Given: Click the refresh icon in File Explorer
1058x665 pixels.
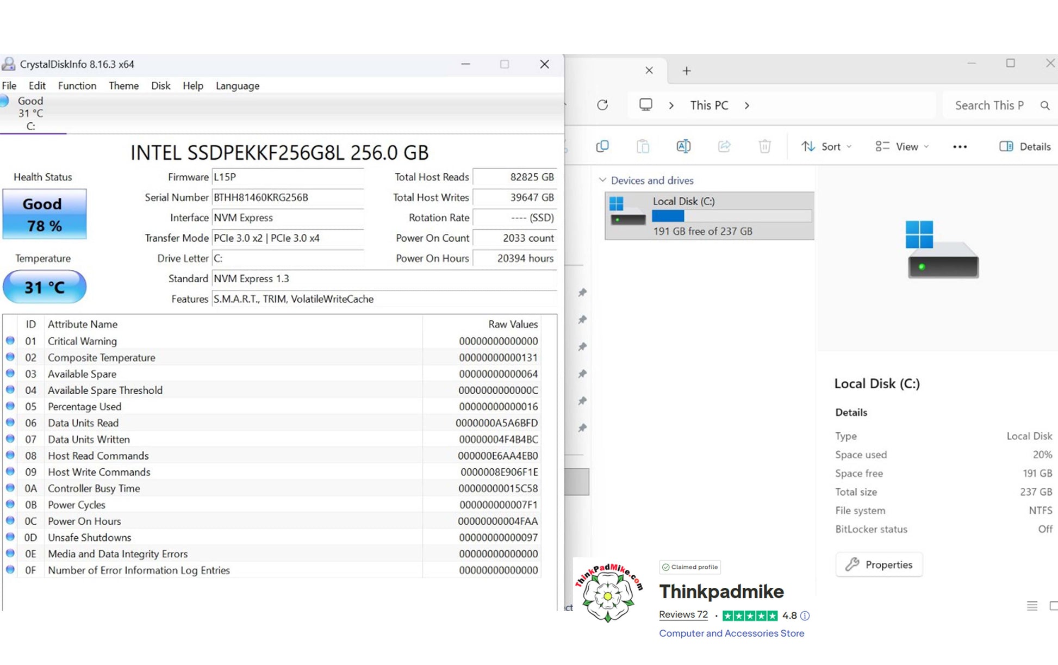Looking at the screenshot, I should pyautogui.click(x=602, y=105).
